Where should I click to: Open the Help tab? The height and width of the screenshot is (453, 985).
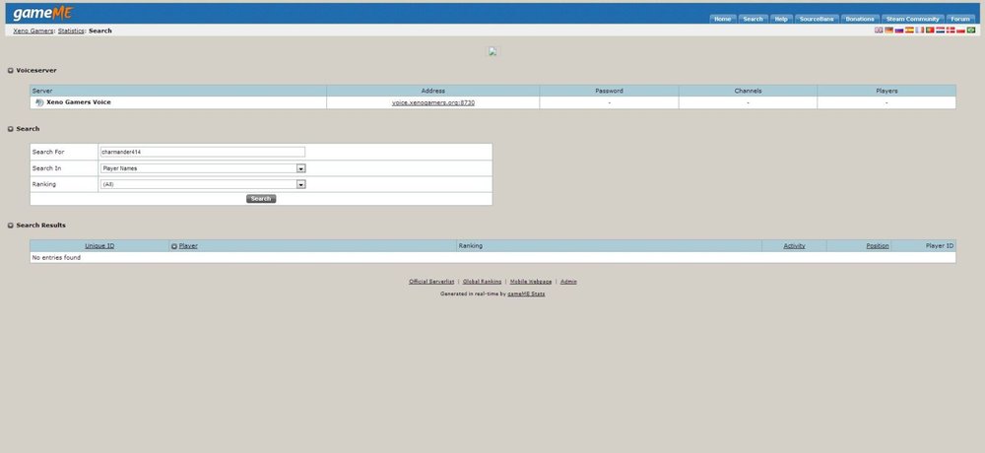781,19
